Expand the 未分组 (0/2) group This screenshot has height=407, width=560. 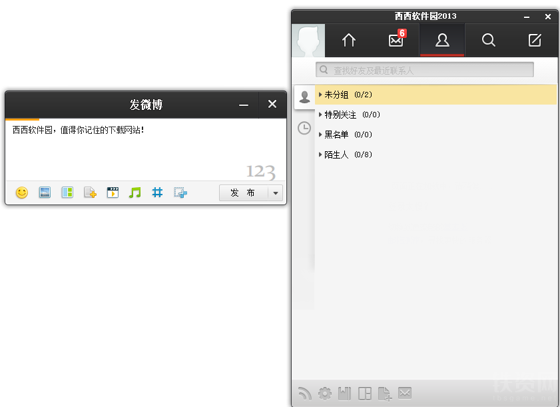[435, 95]
